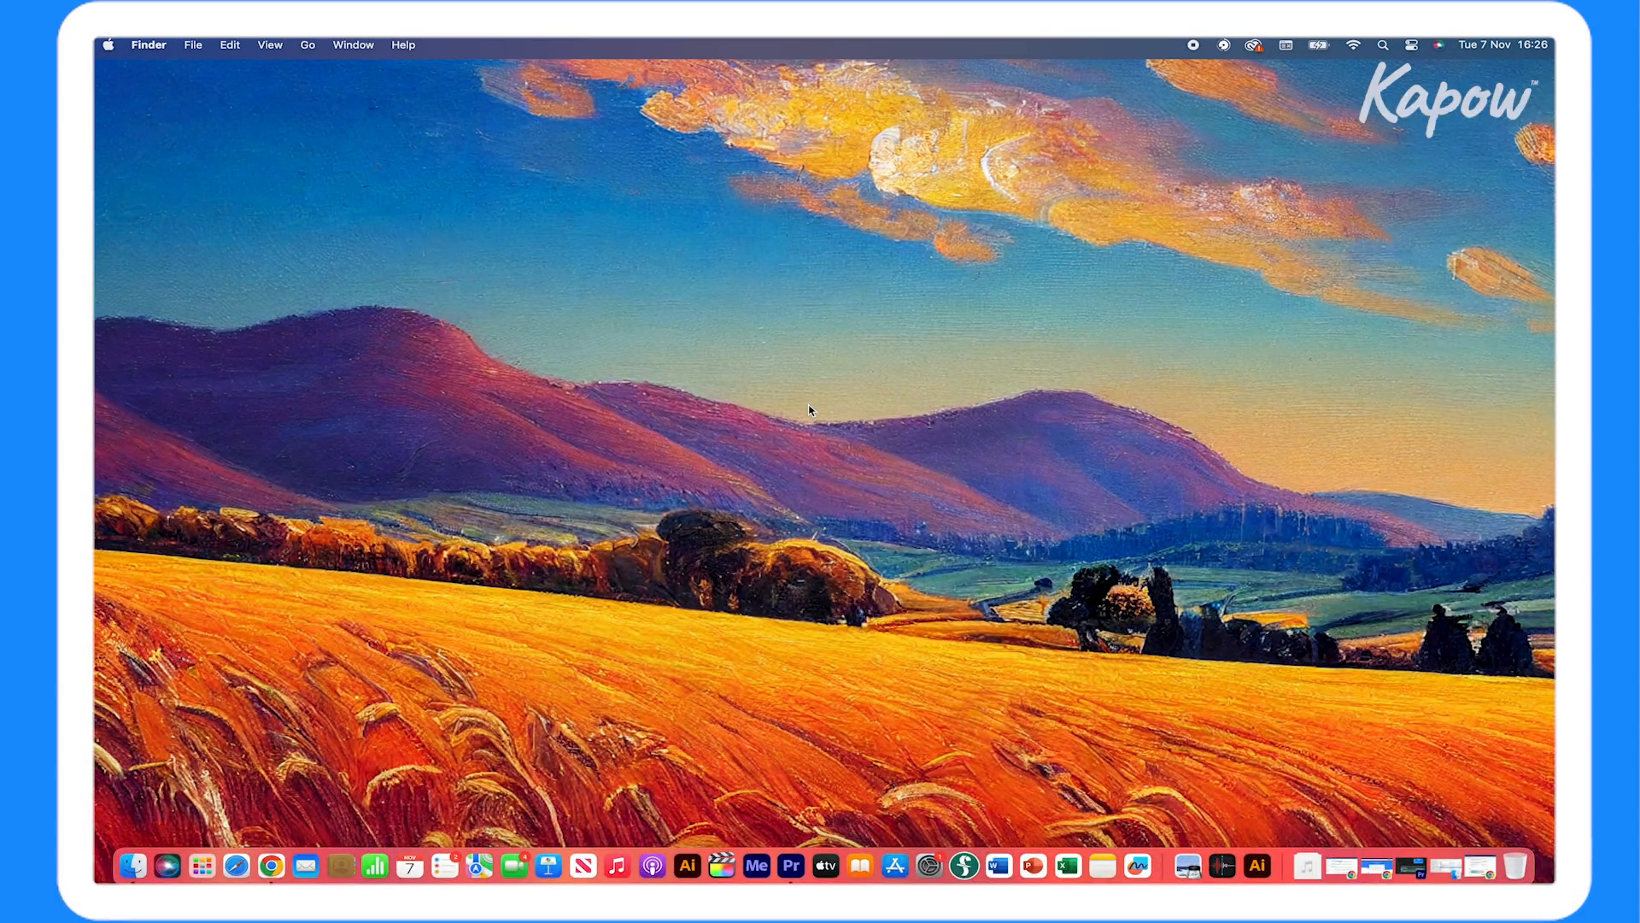The width and height of the screenshot is (1640, 923).
Task: Open the Calendar app showing Nov 7
Action: [x=410, y=866]
